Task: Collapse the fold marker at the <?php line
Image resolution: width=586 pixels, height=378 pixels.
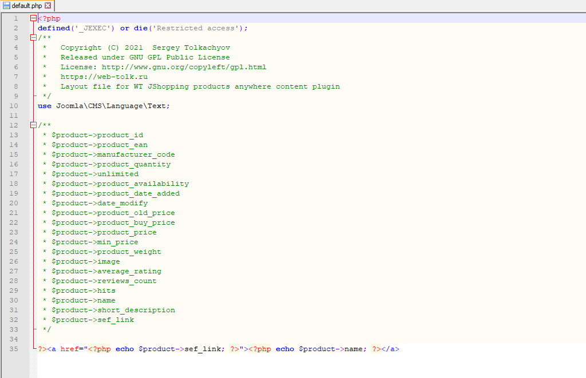Action: point(33,18)
